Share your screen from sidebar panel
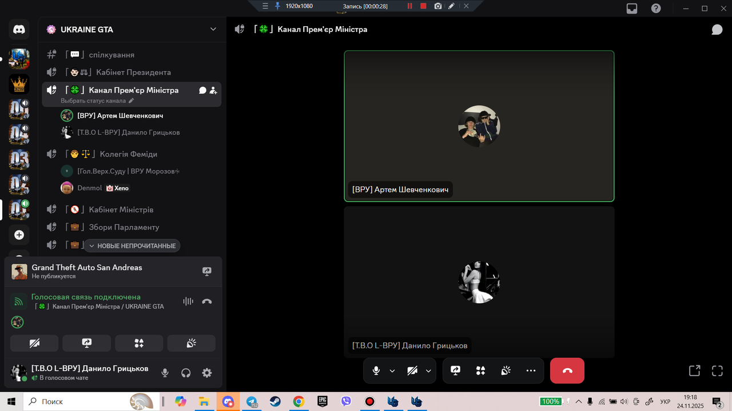Image resolution: width=732 pixels, height=411 pixels. [x=87, y=343]
